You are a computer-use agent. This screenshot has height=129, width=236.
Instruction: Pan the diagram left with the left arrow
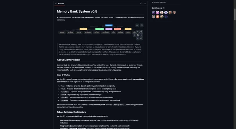click(x=134, y=35)
